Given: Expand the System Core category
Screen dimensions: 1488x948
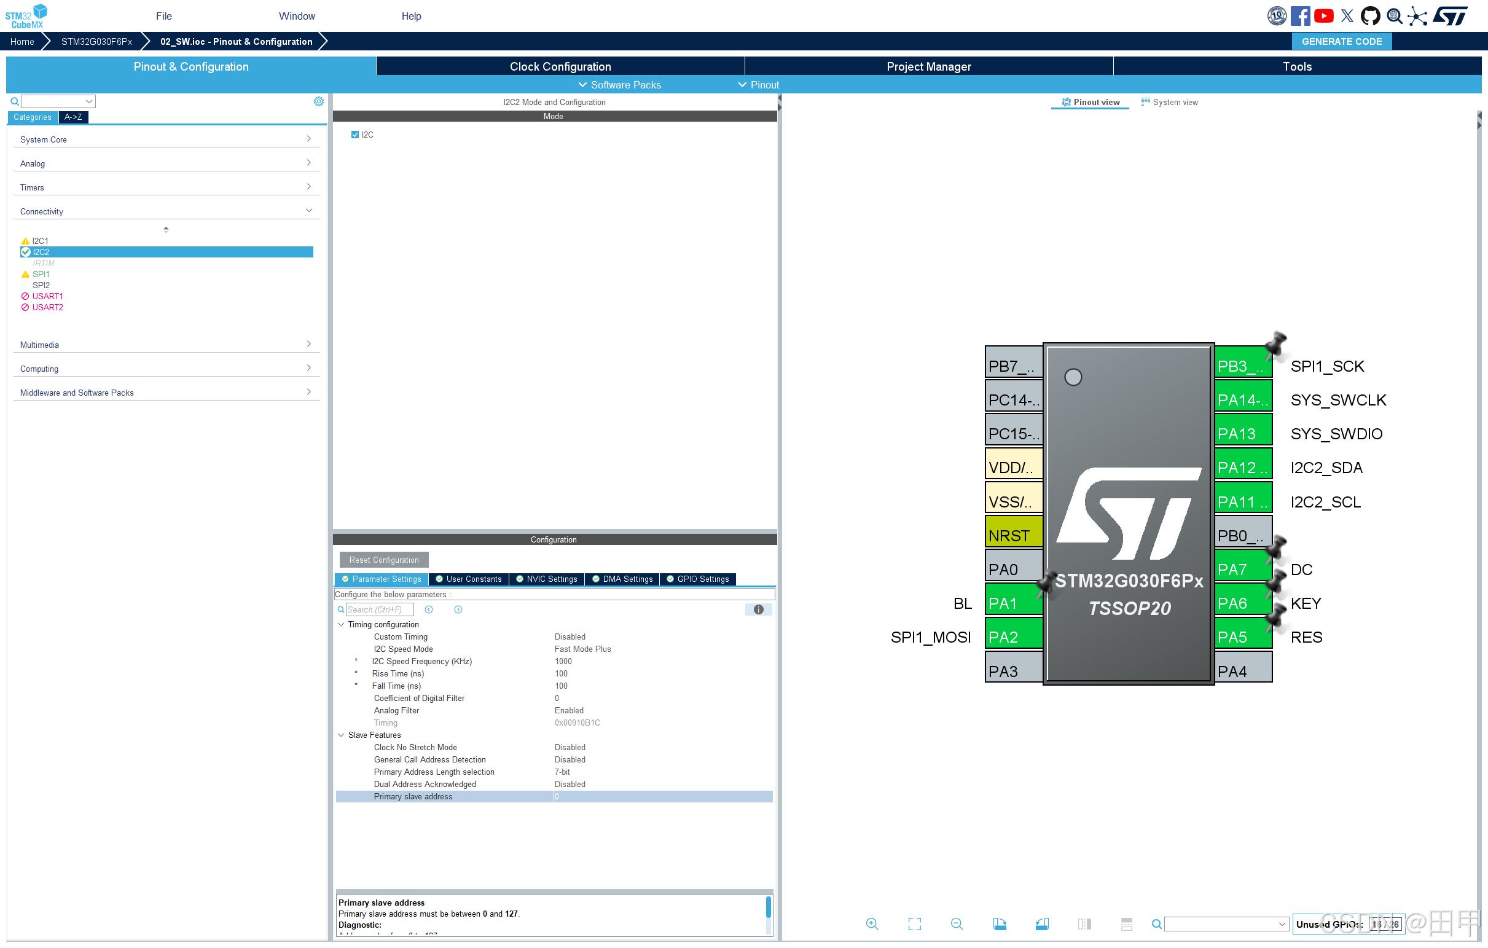Looking at the screenshot, I should (x=166, y=139).
